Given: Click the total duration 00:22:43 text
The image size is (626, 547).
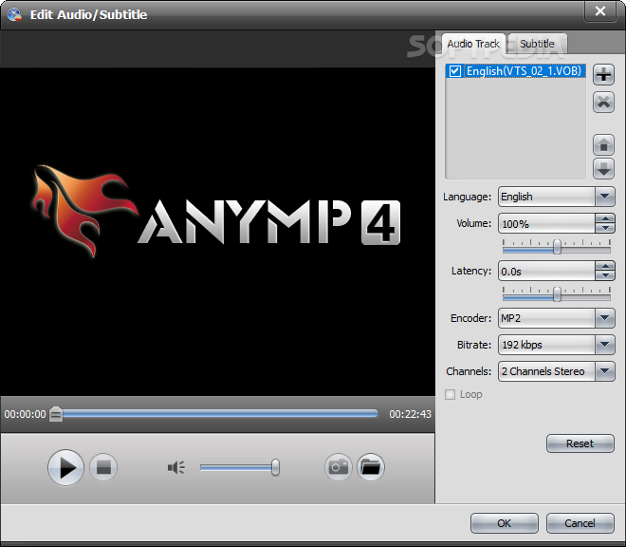Looking at the screenshot, I should point(410,414).
